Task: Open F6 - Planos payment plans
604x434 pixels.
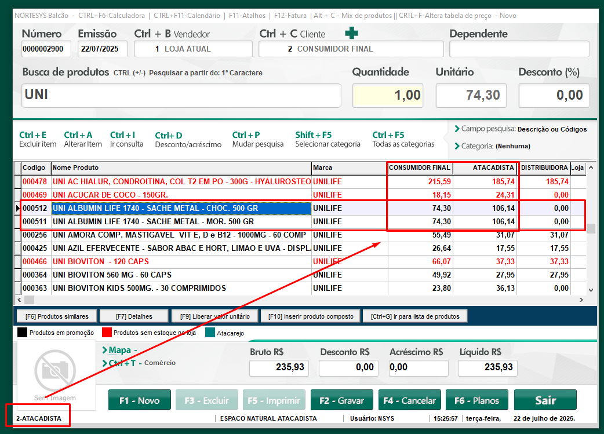Action: coord(475,400)
